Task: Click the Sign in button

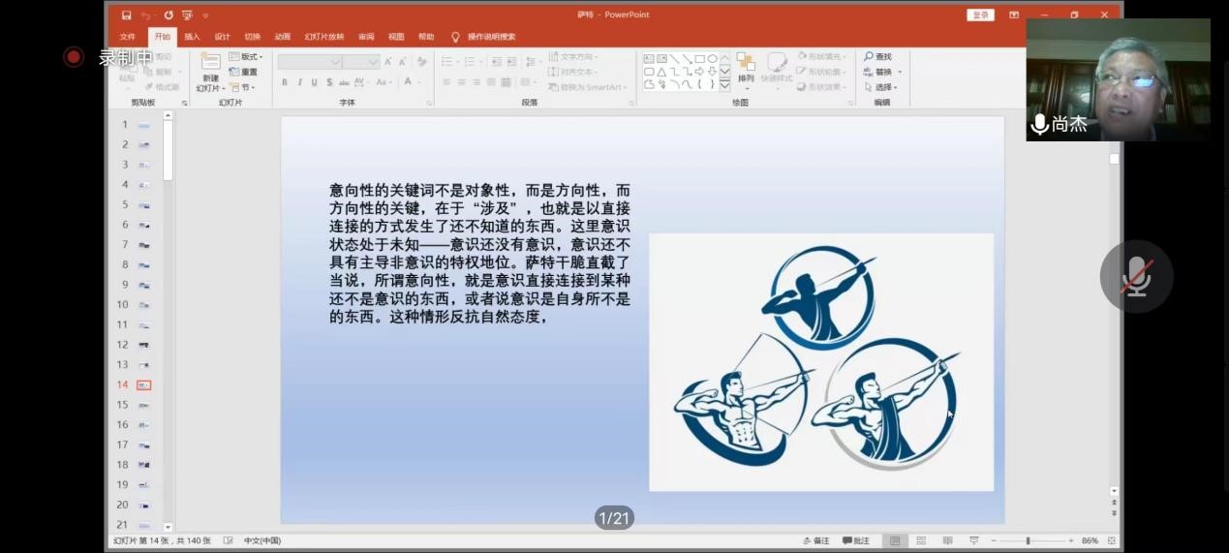Action: [980, 15]
